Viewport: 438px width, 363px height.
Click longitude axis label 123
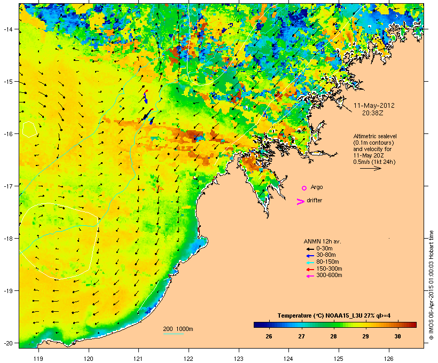(239, 359)
